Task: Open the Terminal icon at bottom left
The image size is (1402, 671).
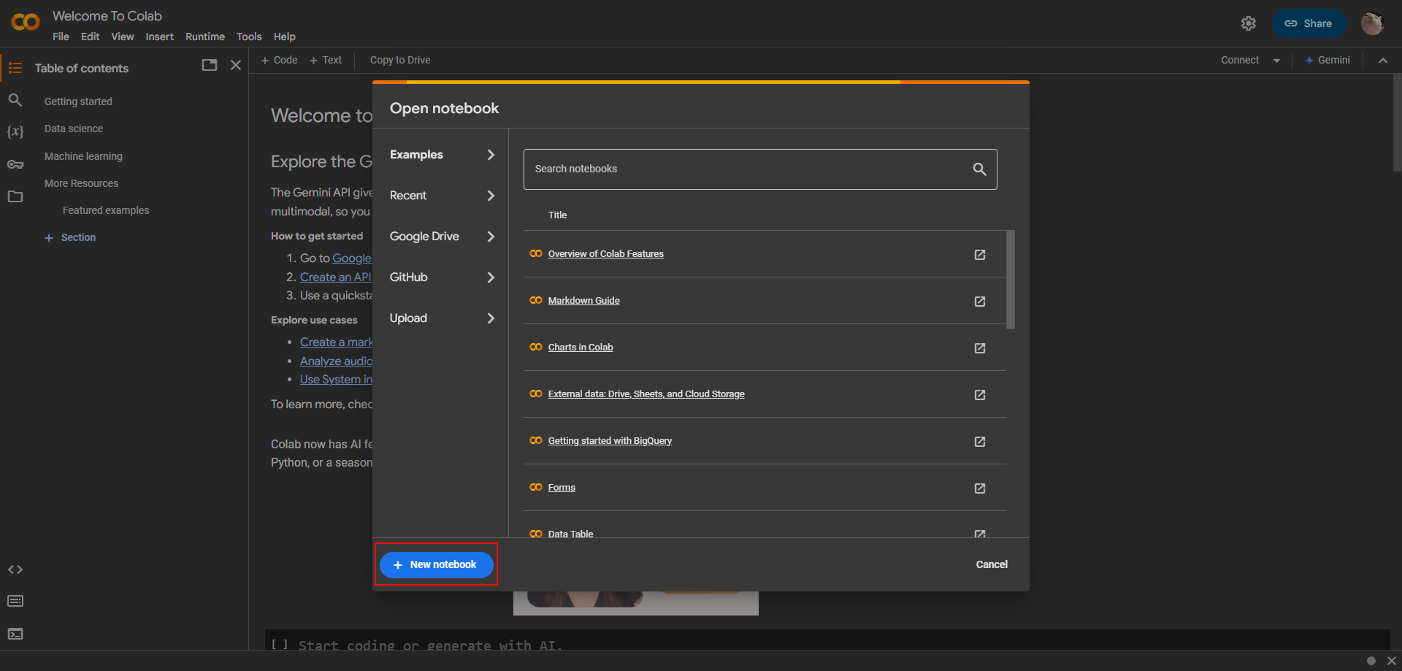Action: [x=15, y=634]
